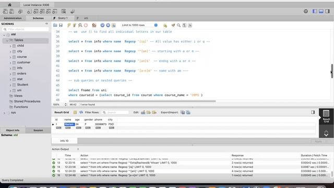Click the schema filter objects field
Screen dimensions: 334x188
pos(26,29)
